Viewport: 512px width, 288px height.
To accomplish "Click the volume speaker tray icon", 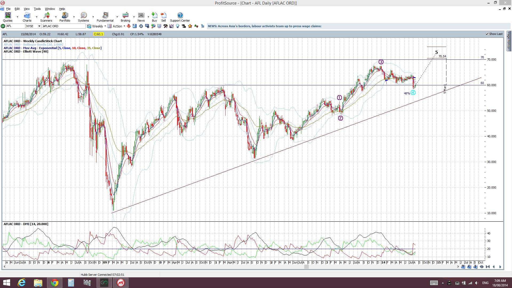I will point(477,283).
